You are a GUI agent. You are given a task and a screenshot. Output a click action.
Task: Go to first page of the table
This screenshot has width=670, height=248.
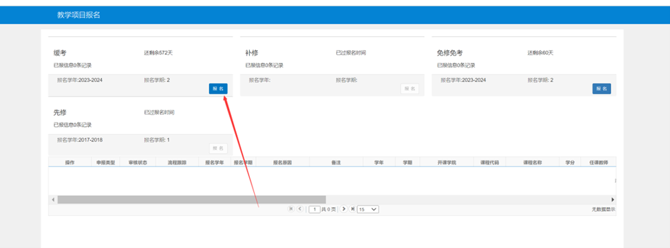pyautogui.click(x=291, y=209)
